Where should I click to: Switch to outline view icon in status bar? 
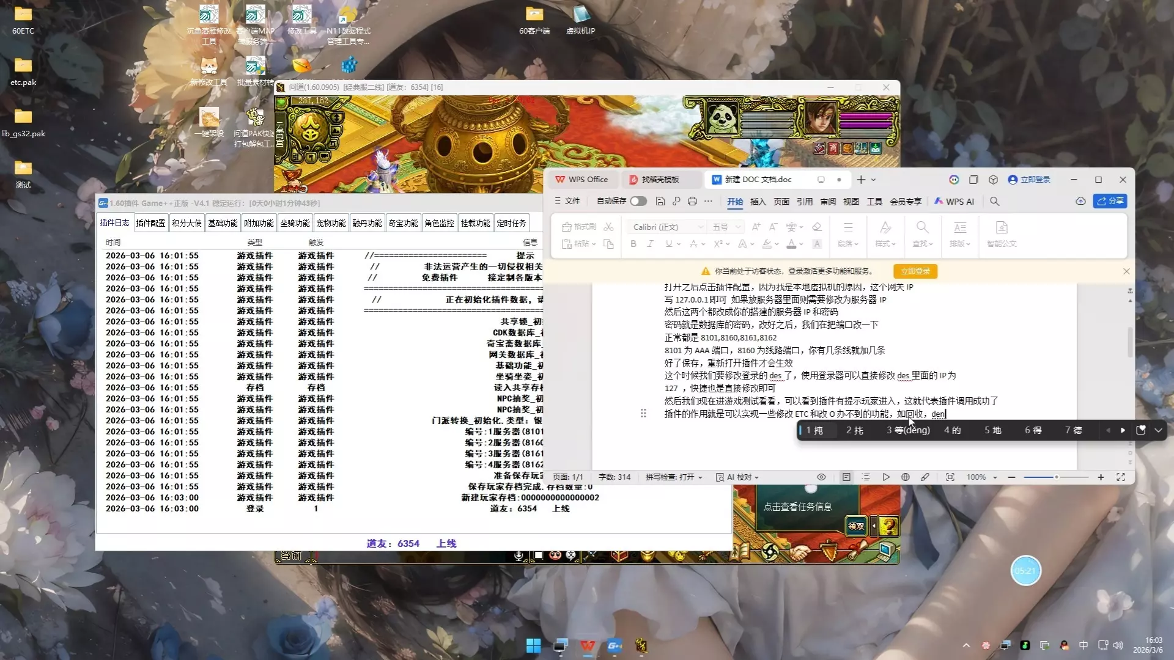pyautogui.click(x=866, y=477)
